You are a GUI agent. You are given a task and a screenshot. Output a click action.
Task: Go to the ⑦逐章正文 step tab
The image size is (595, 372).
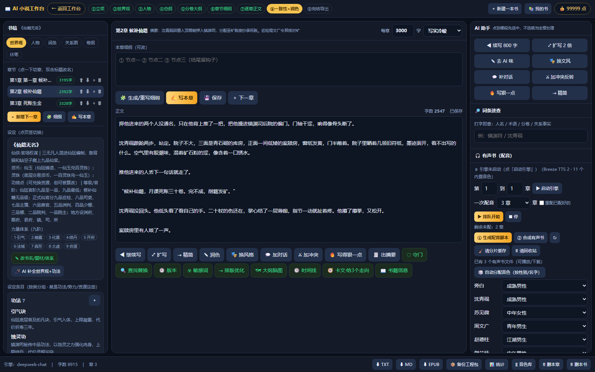click(x=251, y=9)
